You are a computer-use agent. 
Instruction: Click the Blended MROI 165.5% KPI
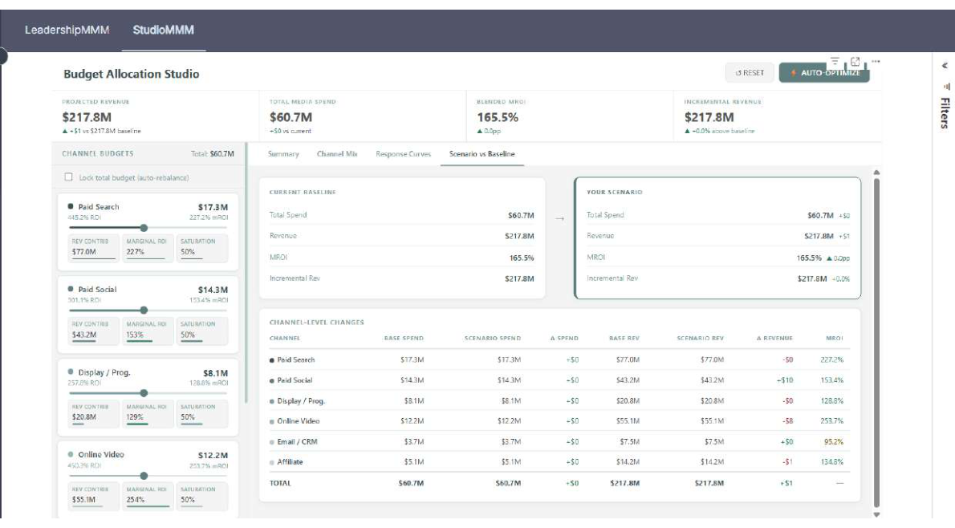[497, 117]
